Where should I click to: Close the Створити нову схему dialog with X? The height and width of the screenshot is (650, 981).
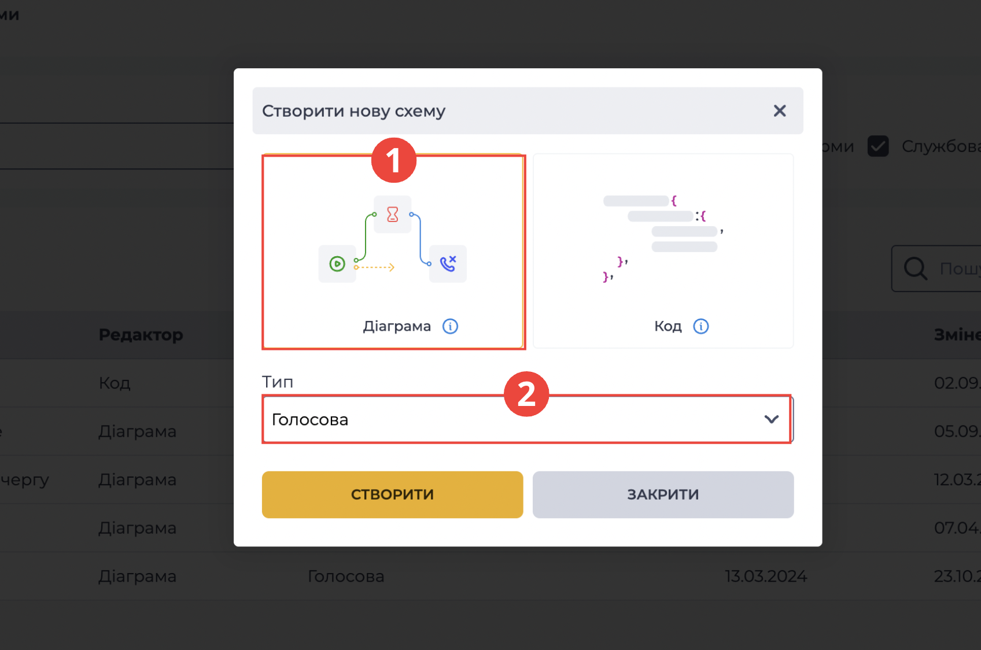point(780,110)
